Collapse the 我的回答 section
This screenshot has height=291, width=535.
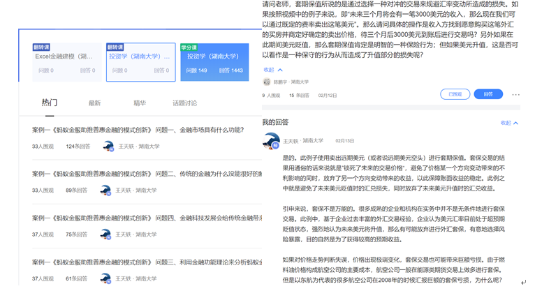[x=509, y=123]
